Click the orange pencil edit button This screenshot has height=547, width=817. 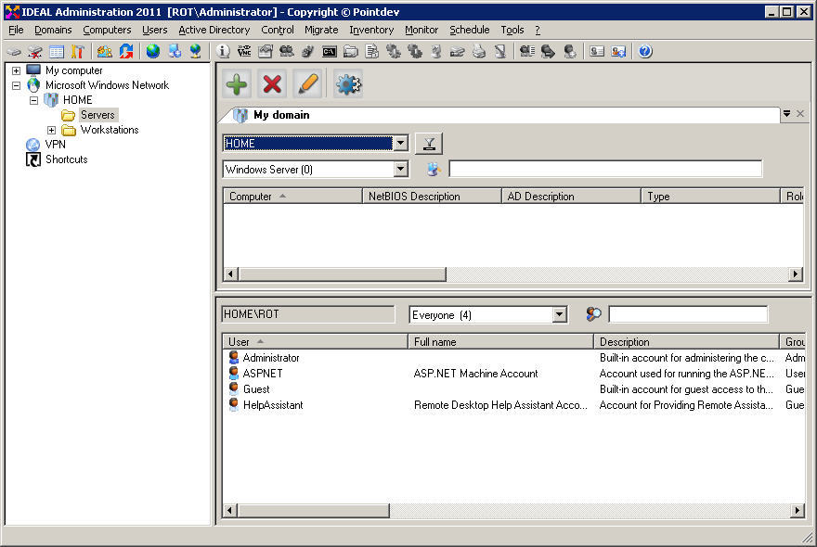pos(307,83)
